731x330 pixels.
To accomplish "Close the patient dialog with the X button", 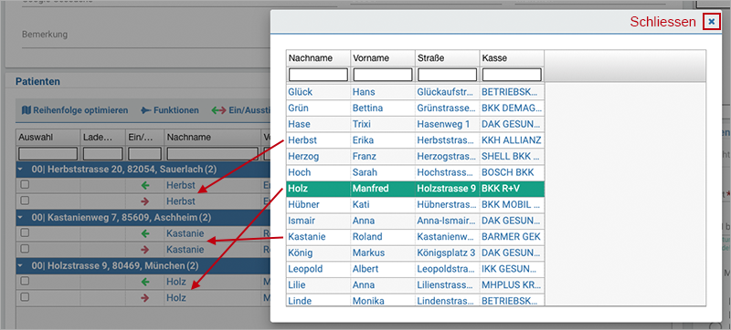I will pos(712,21).
